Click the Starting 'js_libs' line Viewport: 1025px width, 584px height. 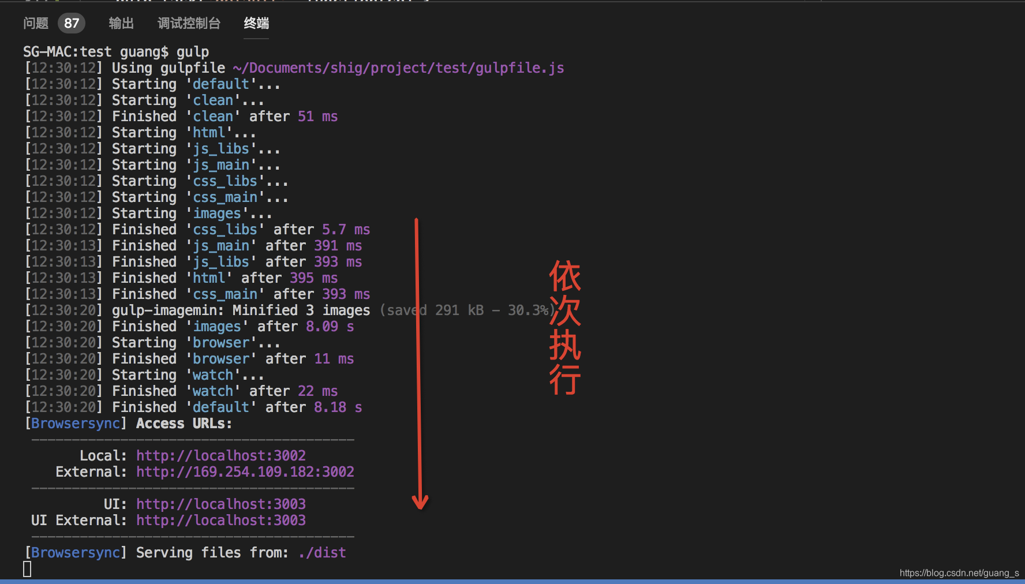click(x=152, y=149)
